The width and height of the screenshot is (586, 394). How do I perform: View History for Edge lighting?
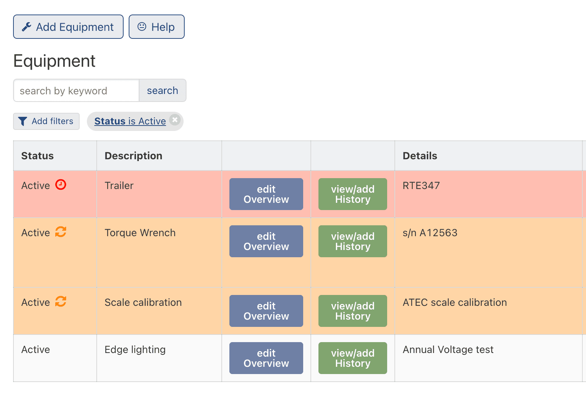353,358
